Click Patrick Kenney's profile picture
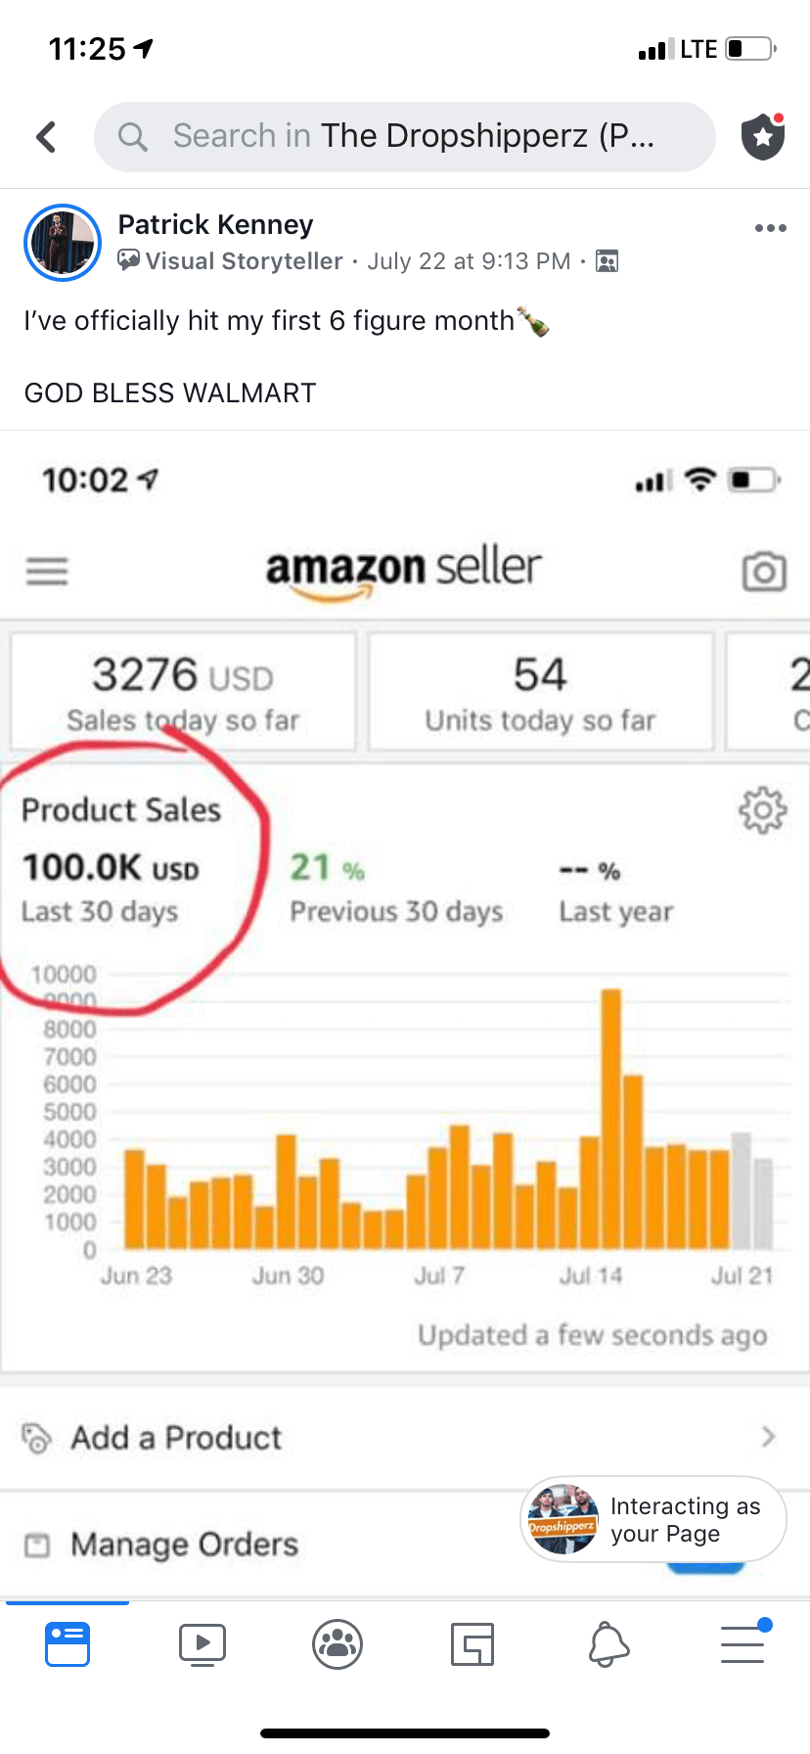810x1754 pixels. point(63,243)
